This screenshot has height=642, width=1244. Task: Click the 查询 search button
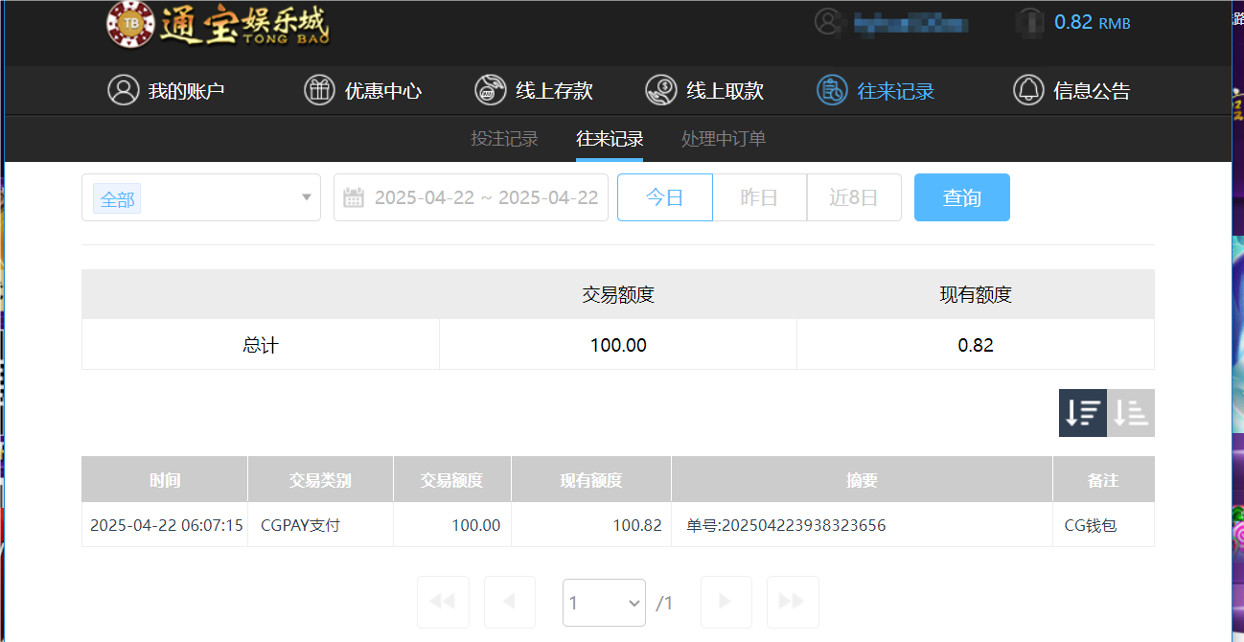point(961,197)
